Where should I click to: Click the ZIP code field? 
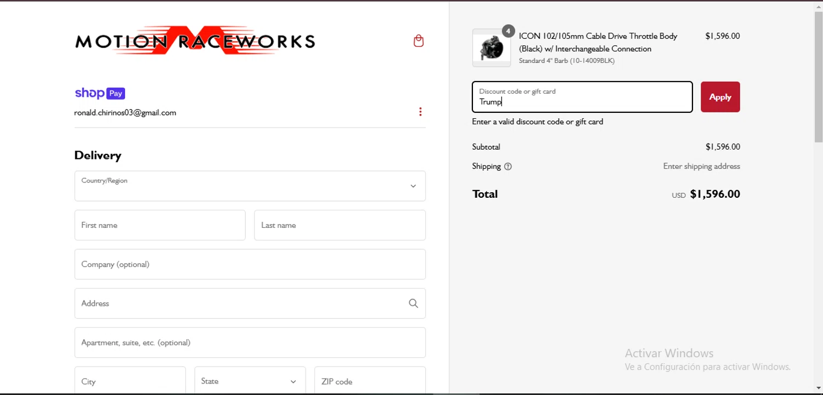click(x=370, y=381)
